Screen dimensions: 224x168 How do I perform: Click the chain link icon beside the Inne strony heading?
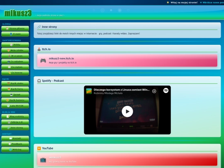[39, 27]
